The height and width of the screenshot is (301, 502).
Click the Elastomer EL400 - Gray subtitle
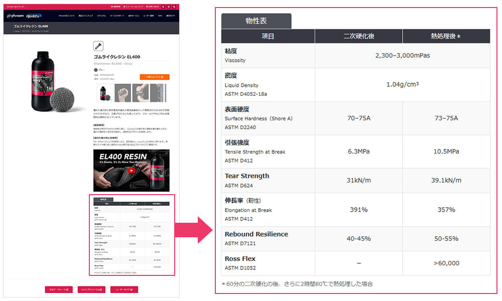[x=113, y=64]
